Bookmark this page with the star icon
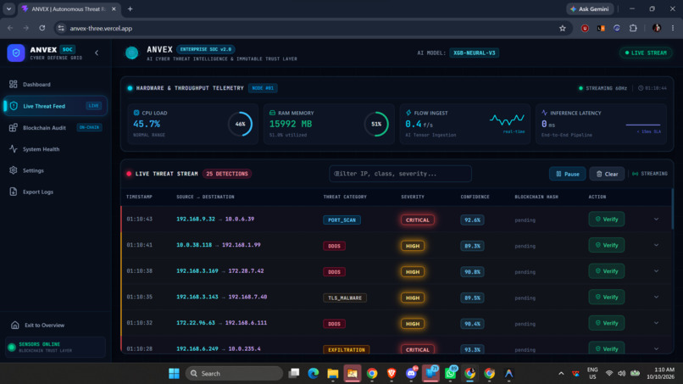 563,28
